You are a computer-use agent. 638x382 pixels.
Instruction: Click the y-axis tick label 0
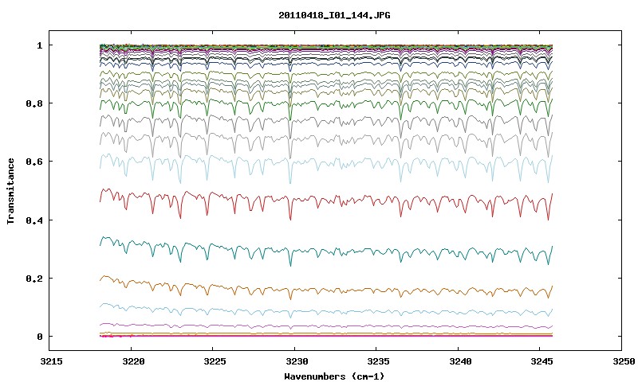point(40,337)
